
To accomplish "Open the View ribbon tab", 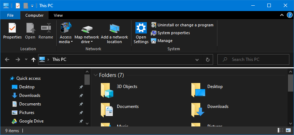I will click(58, 15).
